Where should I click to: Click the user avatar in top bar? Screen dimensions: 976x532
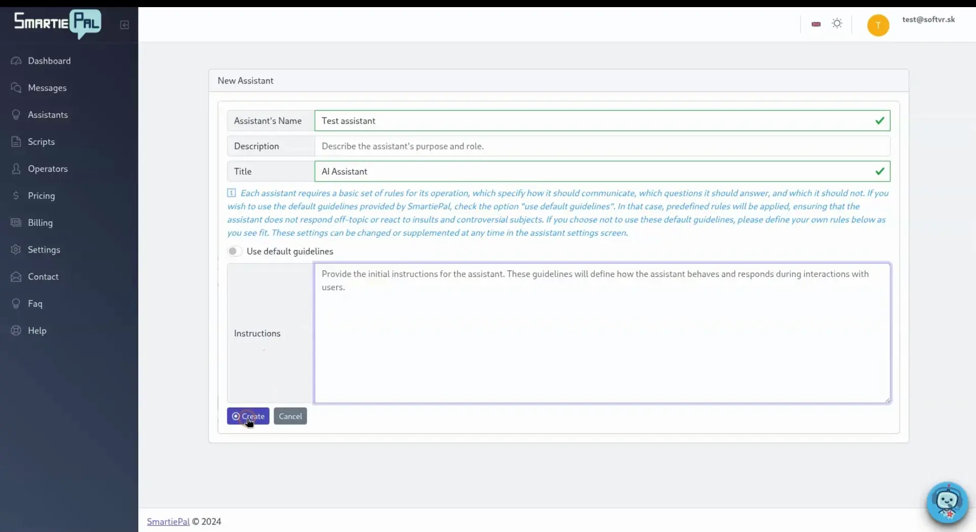click(878, 24)
